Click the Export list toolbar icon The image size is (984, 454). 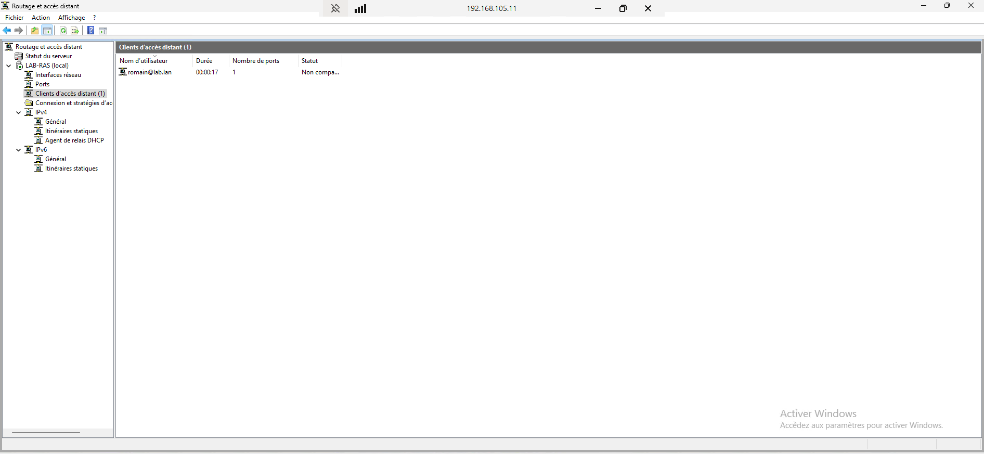tap(75, 31)
